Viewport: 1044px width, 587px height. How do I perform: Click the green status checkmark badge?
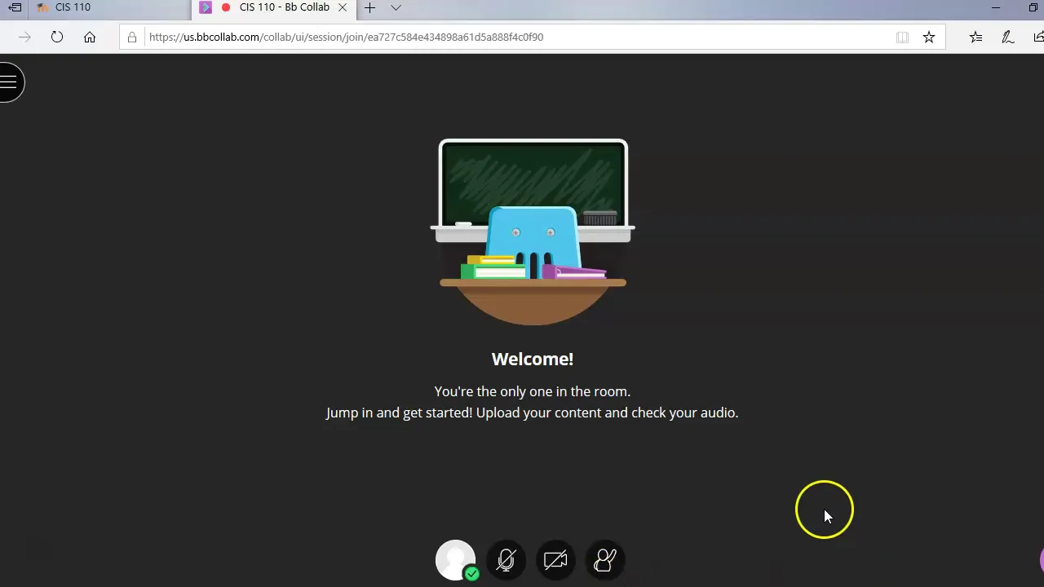click(x=471, y=574)
